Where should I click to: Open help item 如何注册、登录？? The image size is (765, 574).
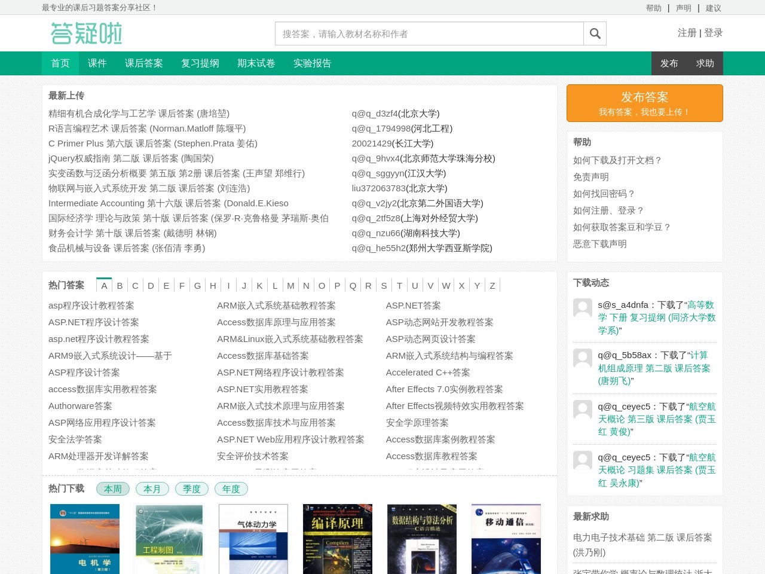(609, 210)
